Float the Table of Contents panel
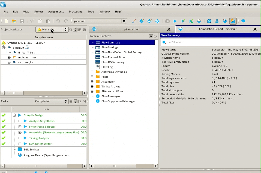 pyautogui.click(x=155, y=36)
